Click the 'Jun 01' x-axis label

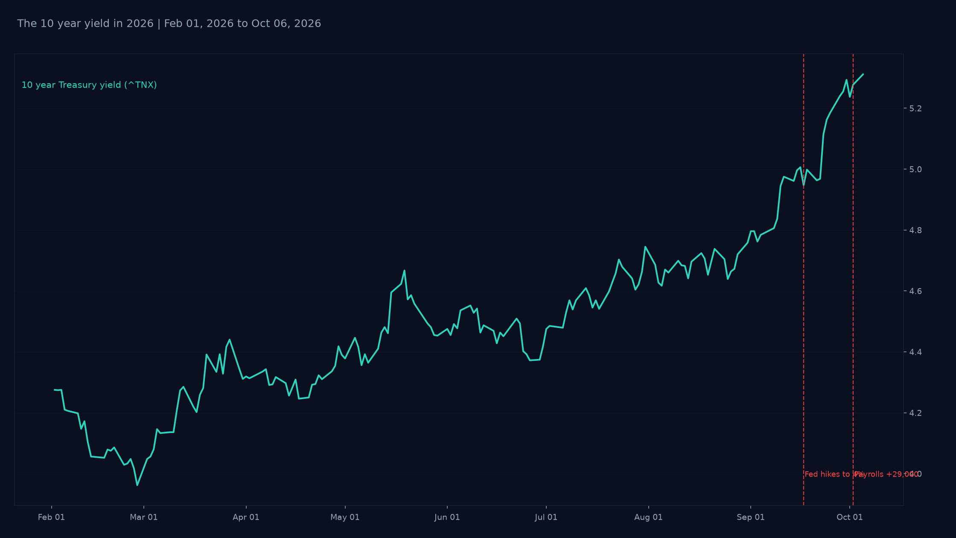click(447, 517)
